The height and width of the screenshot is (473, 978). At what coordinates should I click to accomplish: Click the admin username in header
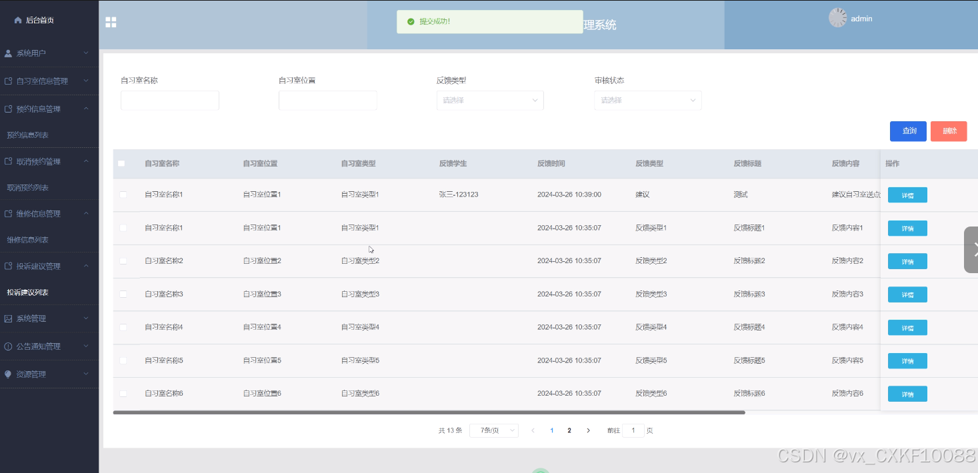tap(861, 19)
